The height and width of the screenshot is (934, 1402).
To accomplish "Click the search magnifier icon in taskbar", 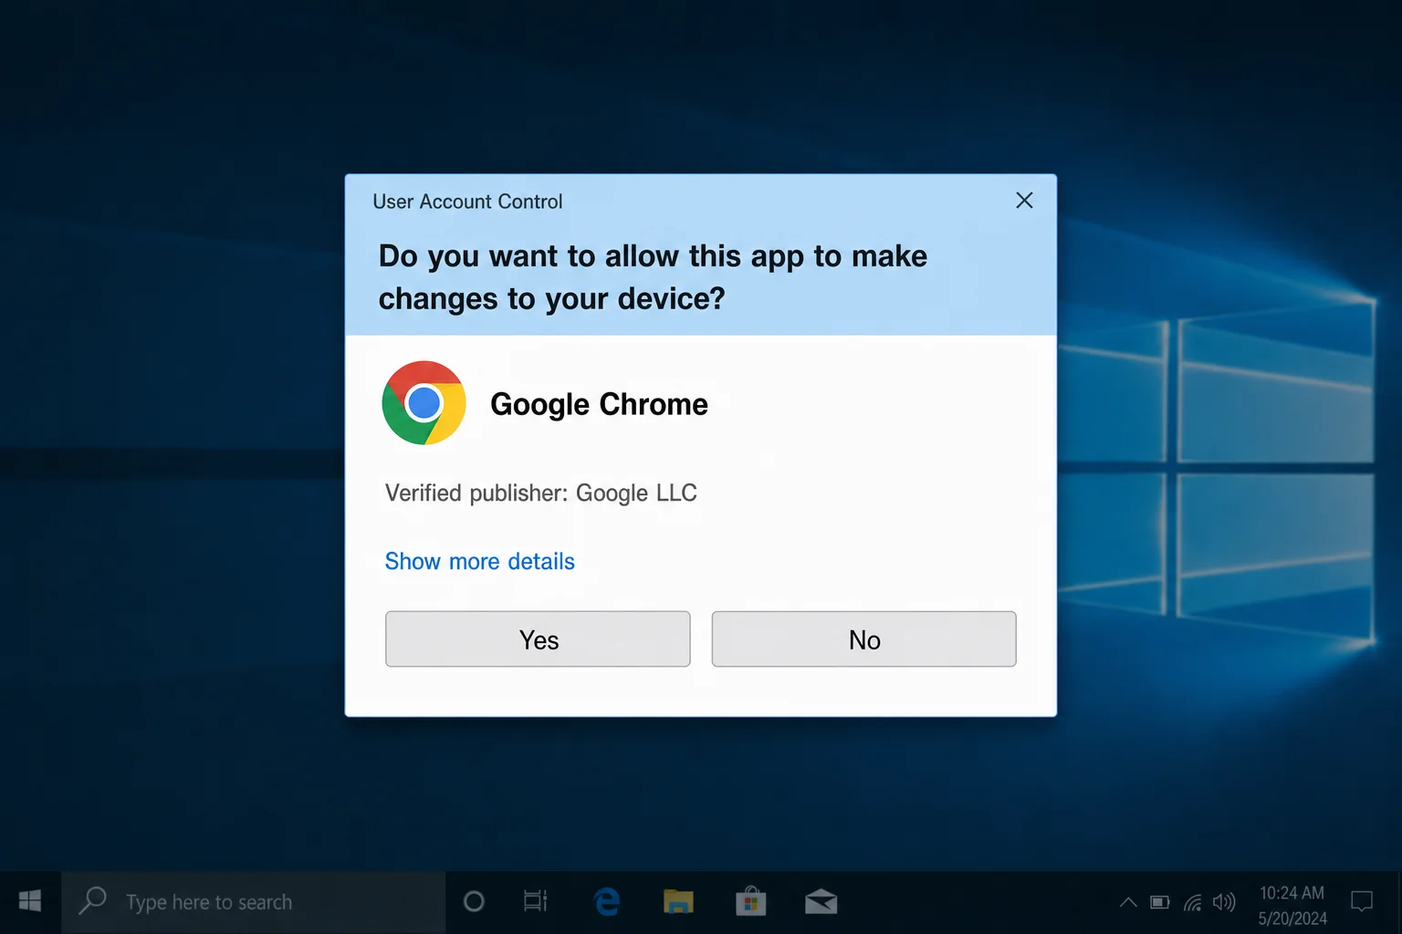I will pos(92,901).
